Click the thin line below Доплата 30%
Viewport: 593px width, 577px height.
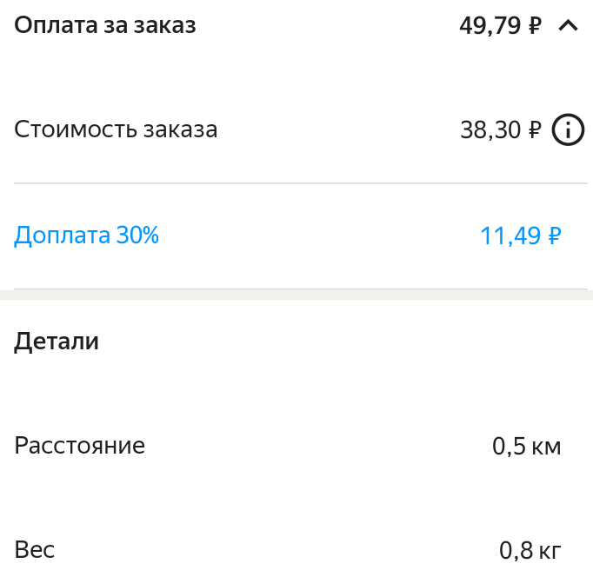tap(300, 288)
